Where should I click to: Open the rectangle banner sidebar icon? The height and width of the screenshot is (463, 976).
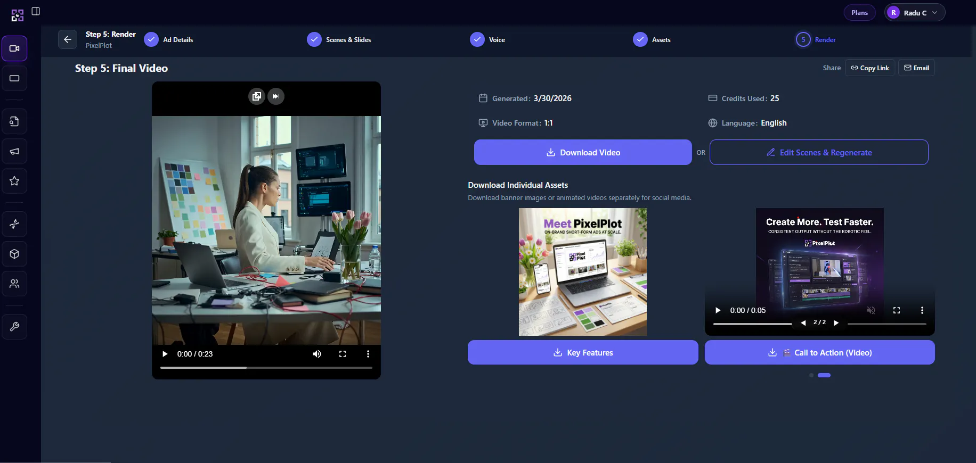pos(14,78)
